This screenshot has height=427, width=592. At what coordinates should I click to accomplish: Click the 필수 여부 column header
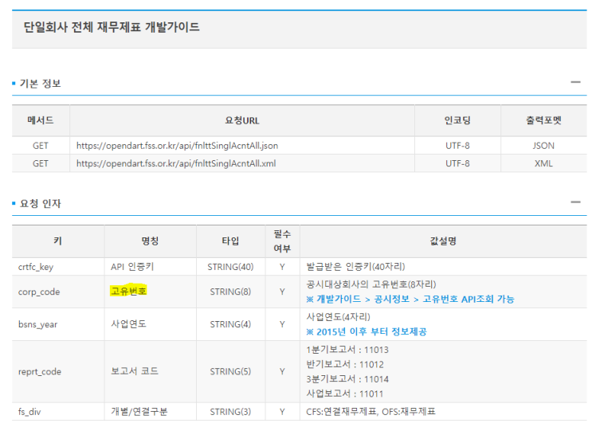(x=282, y=241)
